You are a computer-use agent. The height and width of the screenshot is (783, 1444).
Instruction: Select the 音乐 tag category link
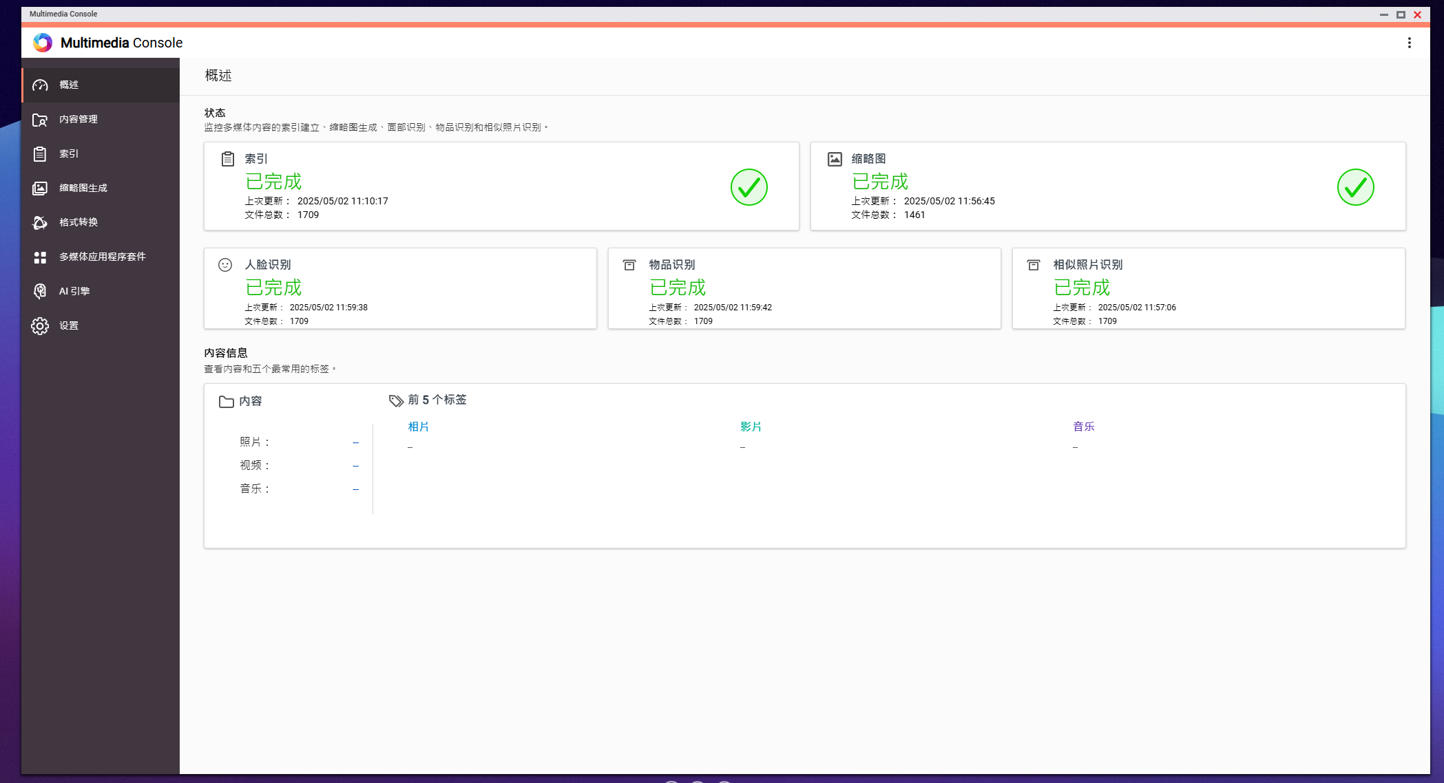click(1083, 427)
